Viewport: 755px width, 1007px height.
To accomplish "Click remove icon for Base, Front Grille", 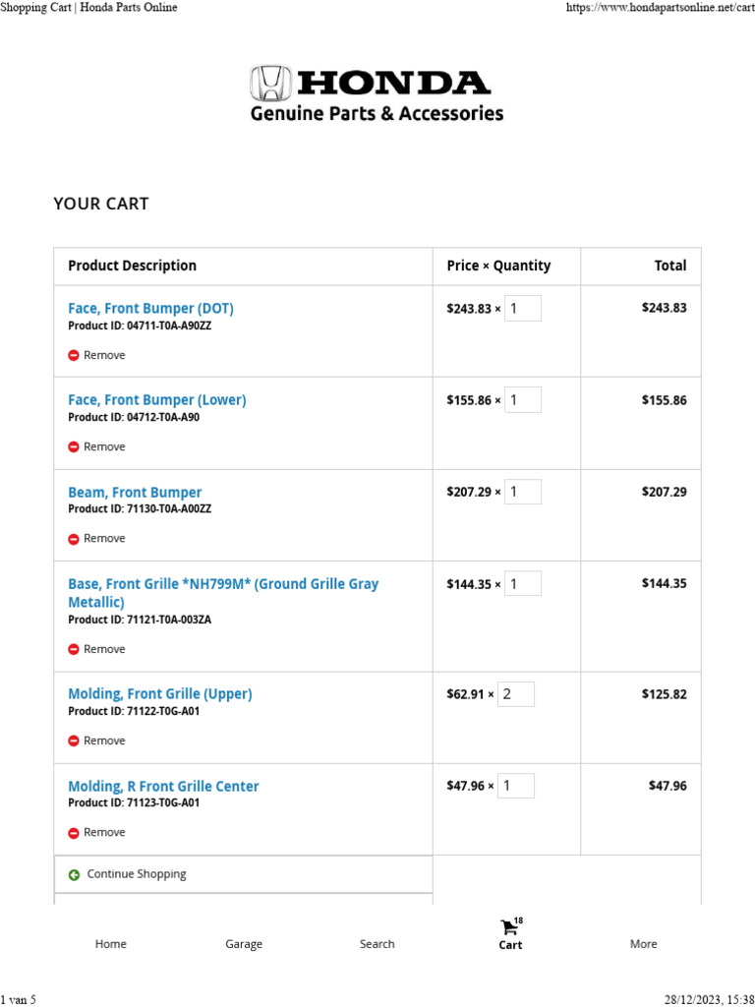I will pos(74,649).
